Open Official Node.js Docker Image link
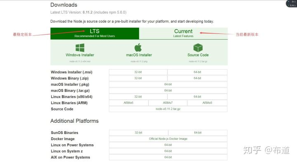This screenshot has width=297, height=162. point(168,139)
